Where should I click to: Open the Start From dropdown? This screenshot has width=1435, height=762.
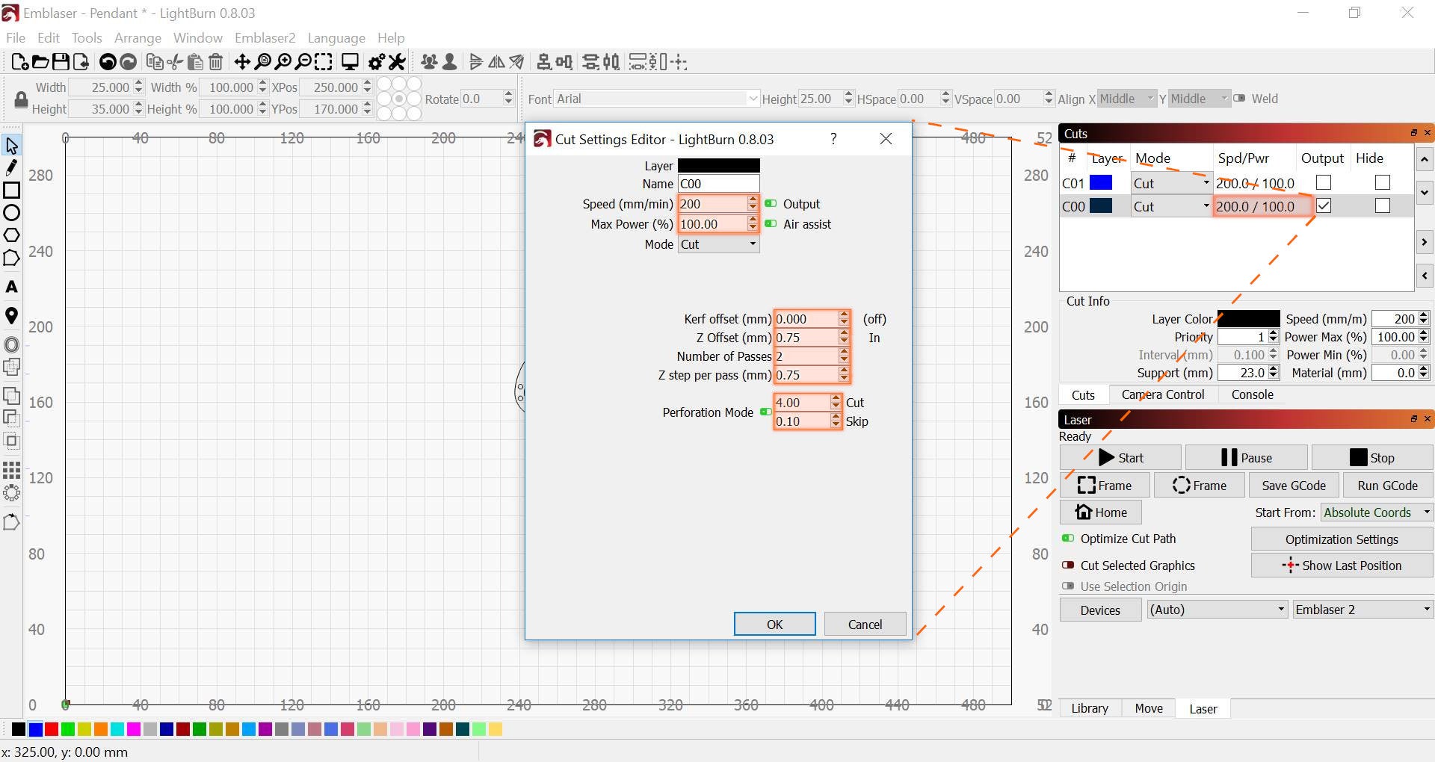coord(1376,512)
